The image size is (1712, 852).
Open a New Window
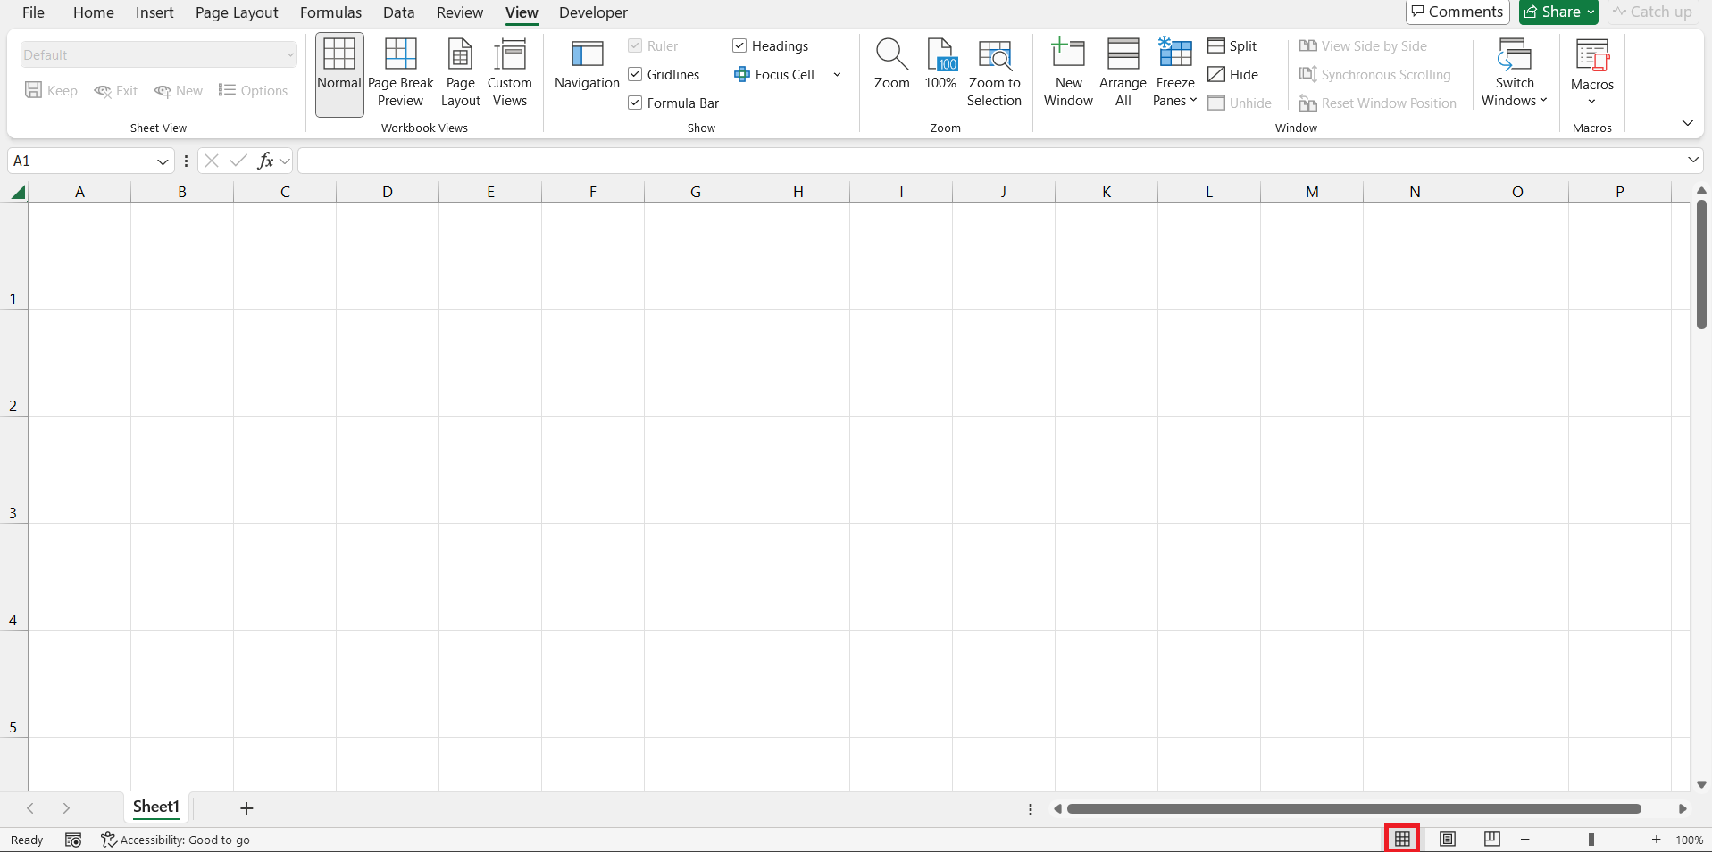click(1068, 74)
